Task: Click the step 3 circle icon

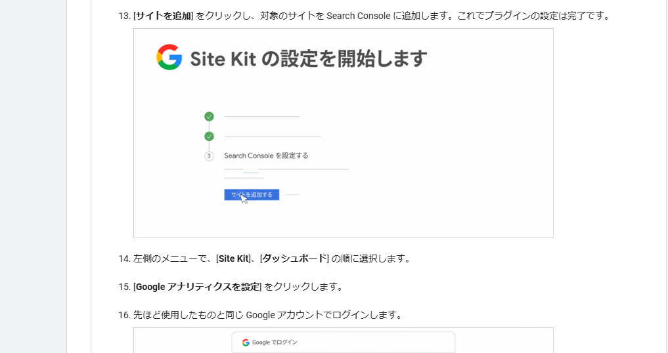Action: 209,156
